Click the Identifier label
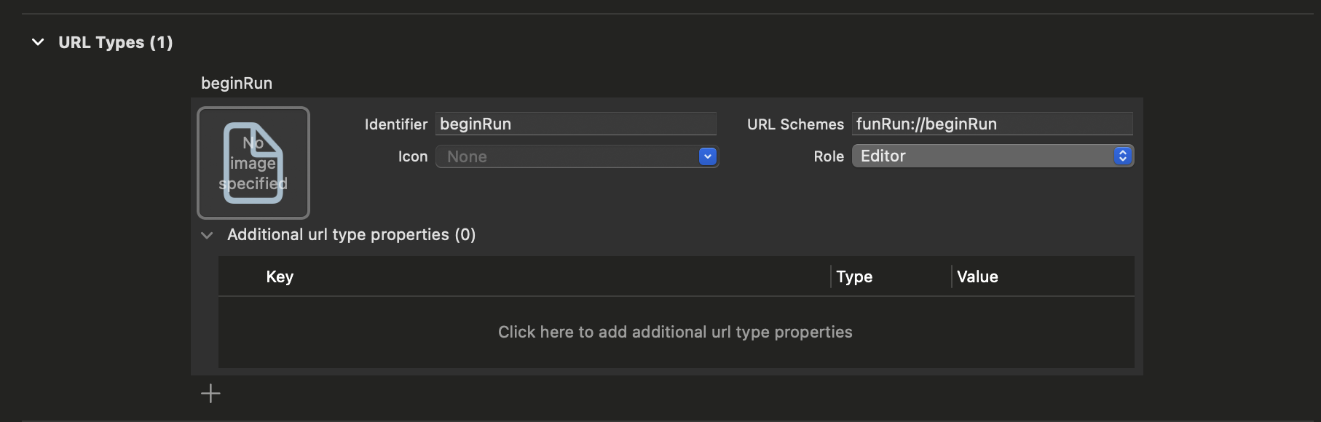1321x422 pixels. [x=395, y=124]
